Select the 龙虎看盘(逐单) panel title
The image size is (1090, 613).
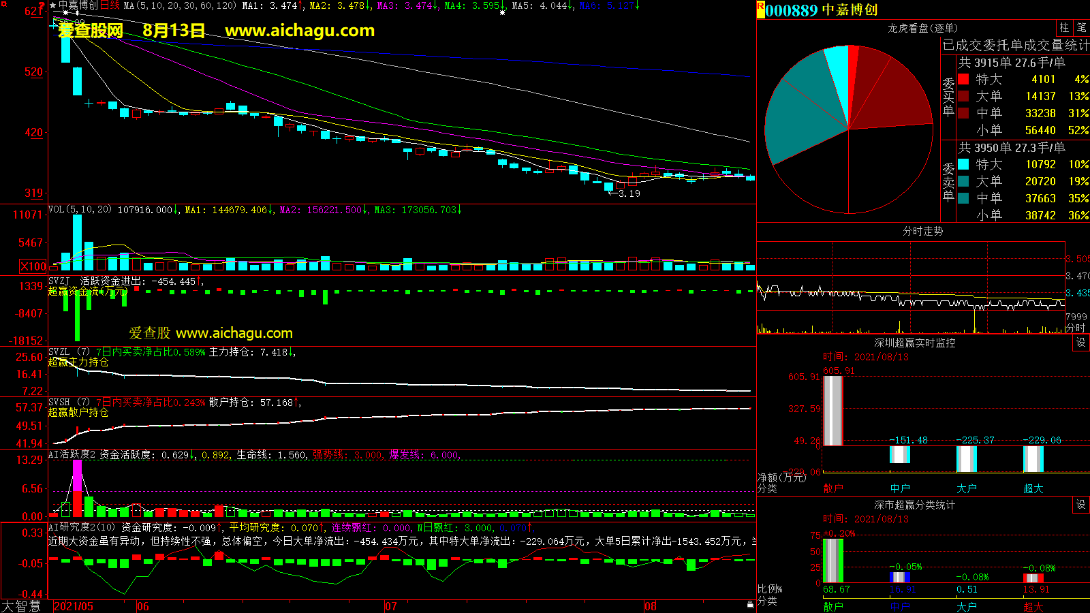[922, 28]
